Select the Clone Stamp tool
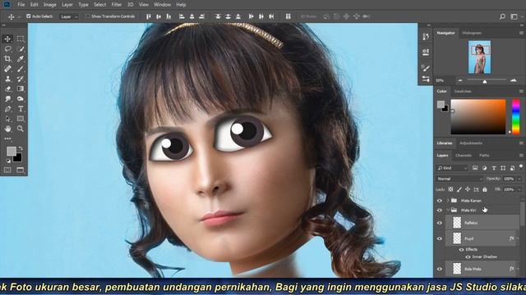526x295 pixels. click(7, 79)
